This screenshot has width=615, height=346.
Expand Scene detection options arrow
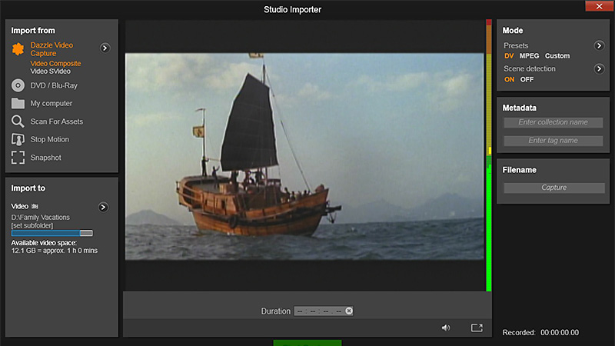coord(599,69)
